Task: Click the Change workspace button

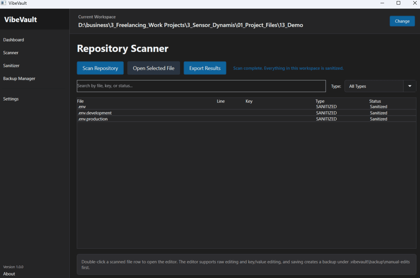Action: [x=402, y=21]
